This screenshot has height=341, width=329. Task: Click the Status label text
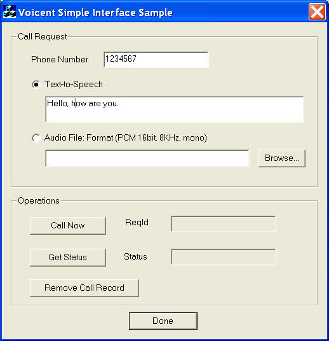(135, 256)
